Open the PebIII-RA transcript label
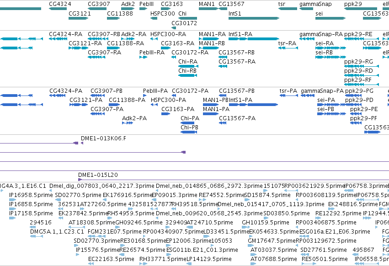Viewport: 389px width, 266px height. [x=152, y=53]
